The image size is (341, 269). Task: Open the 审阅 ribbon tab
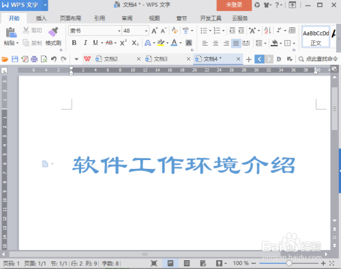pos(127,18)
